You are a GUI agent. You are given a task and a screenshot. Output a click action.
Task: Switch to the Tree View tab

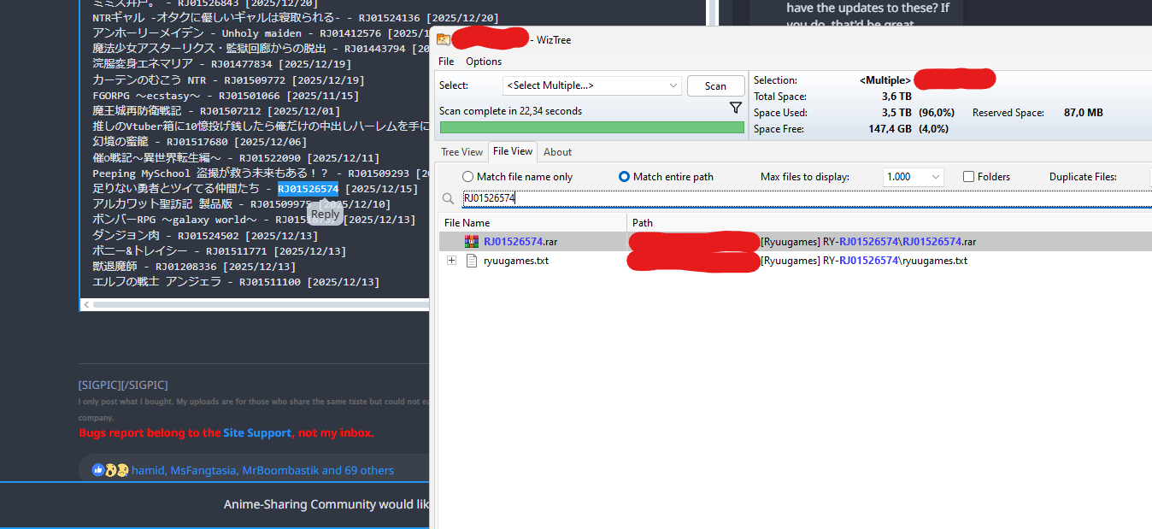click(x=461, y=152)
